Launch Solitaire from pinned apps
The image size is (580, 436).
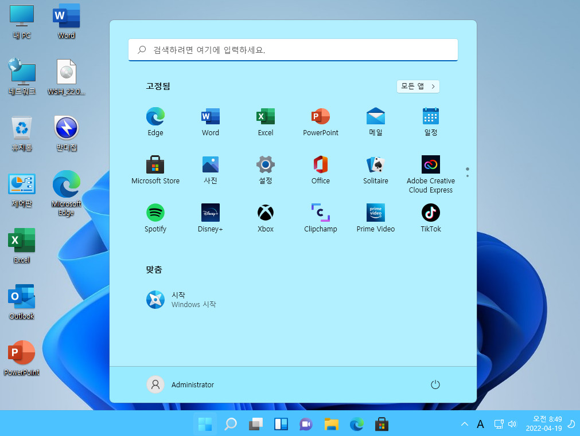pos(376,170)
